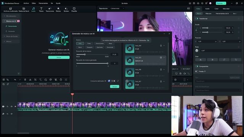Click Iniciar in the music generator dialog
Screen dimensions: 244x137
[x=115, y=86]
